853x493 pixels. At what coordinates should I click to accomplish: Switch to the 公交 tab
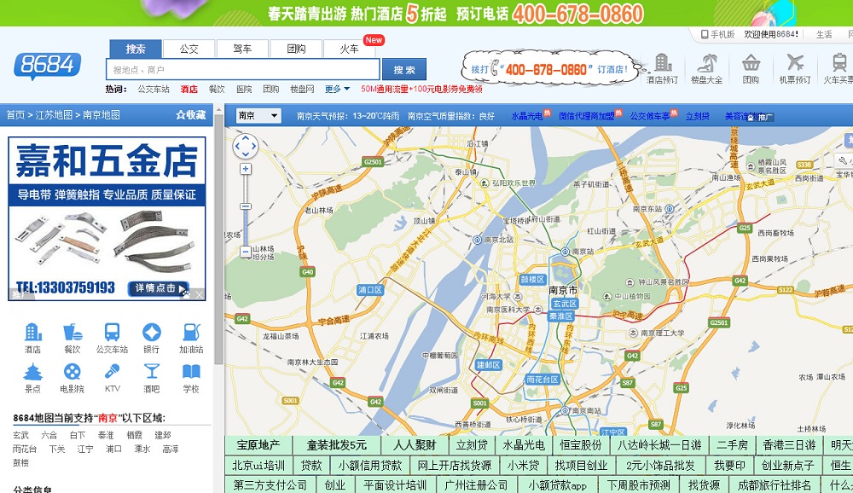click(x=189, y=49)
